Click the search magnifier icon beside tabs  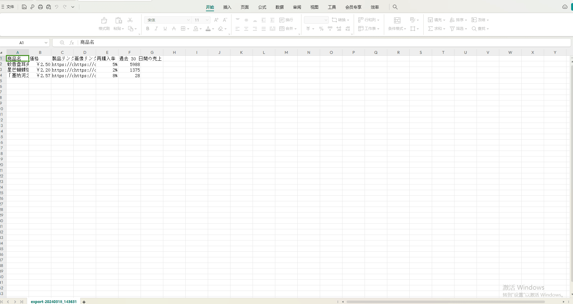pos(395,7)
